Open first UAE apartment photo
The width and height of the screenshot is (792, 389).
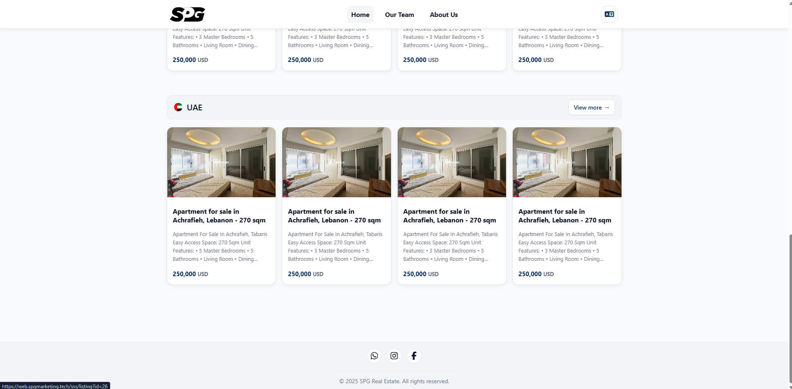click(x=221, y=162)
